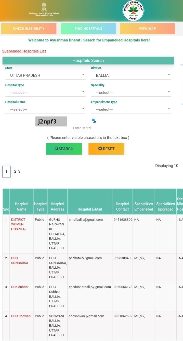Select the VIEW MAP tab
183x341 pixels.
tap(147, 29)
